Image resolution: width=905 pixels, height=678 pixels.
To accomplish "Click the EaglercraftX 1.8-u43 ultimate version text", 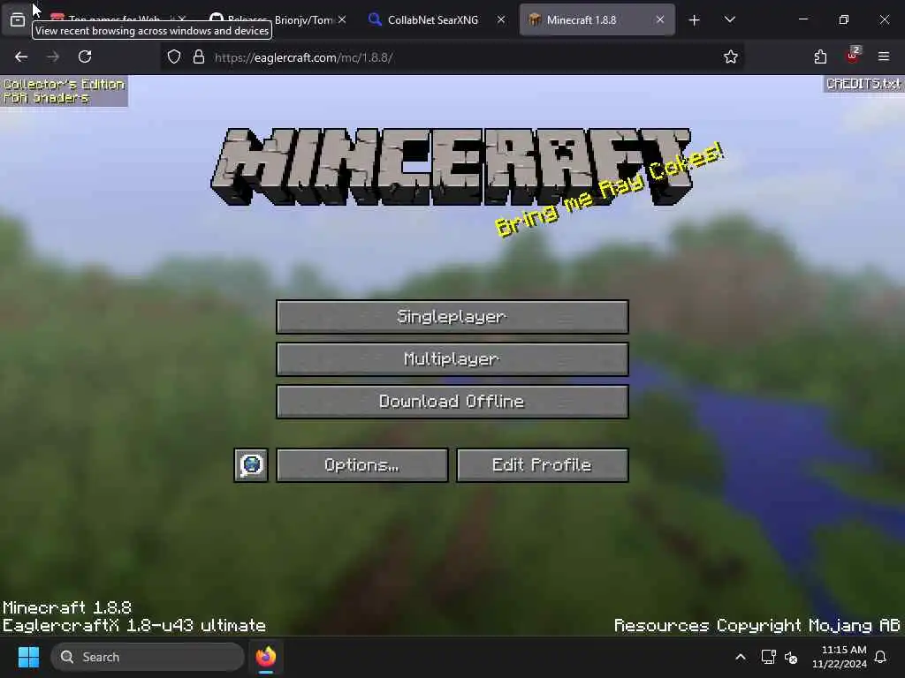I will coord(134,626).
